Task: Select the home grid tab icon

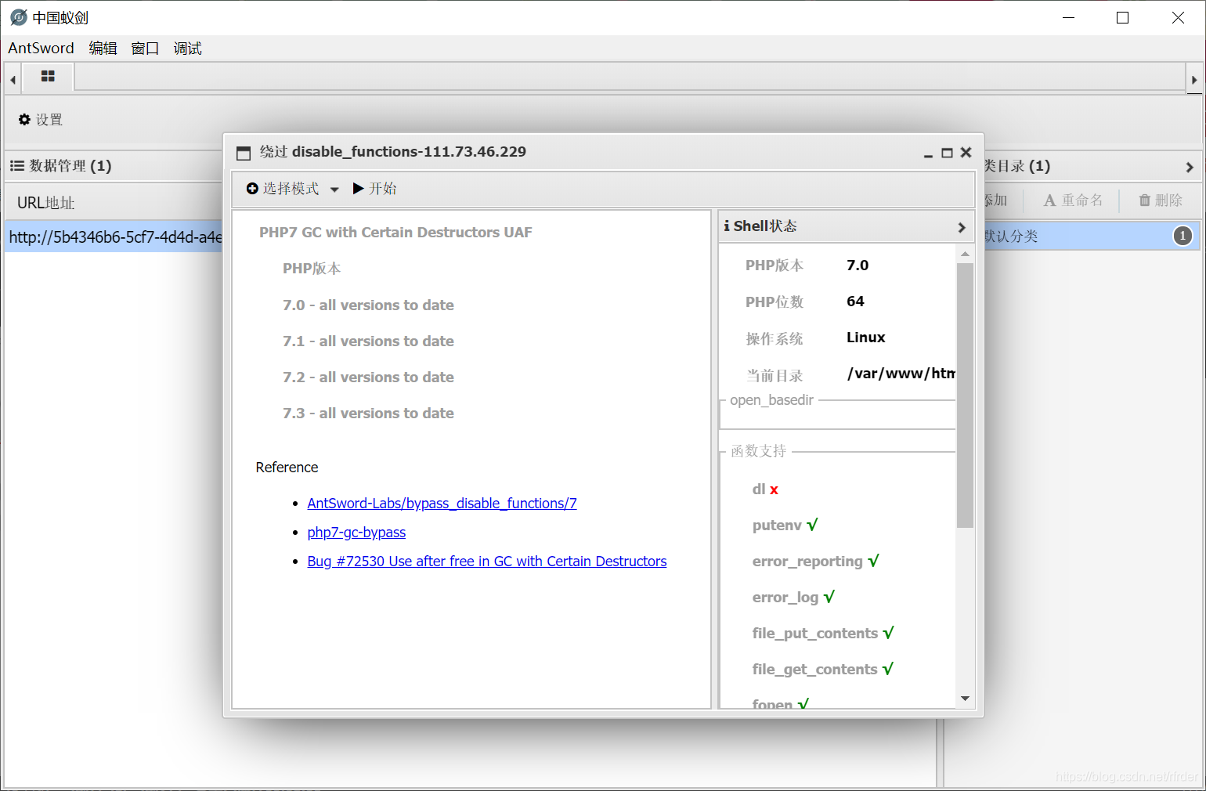Action: pyautogui.click(x=48, y=77)
